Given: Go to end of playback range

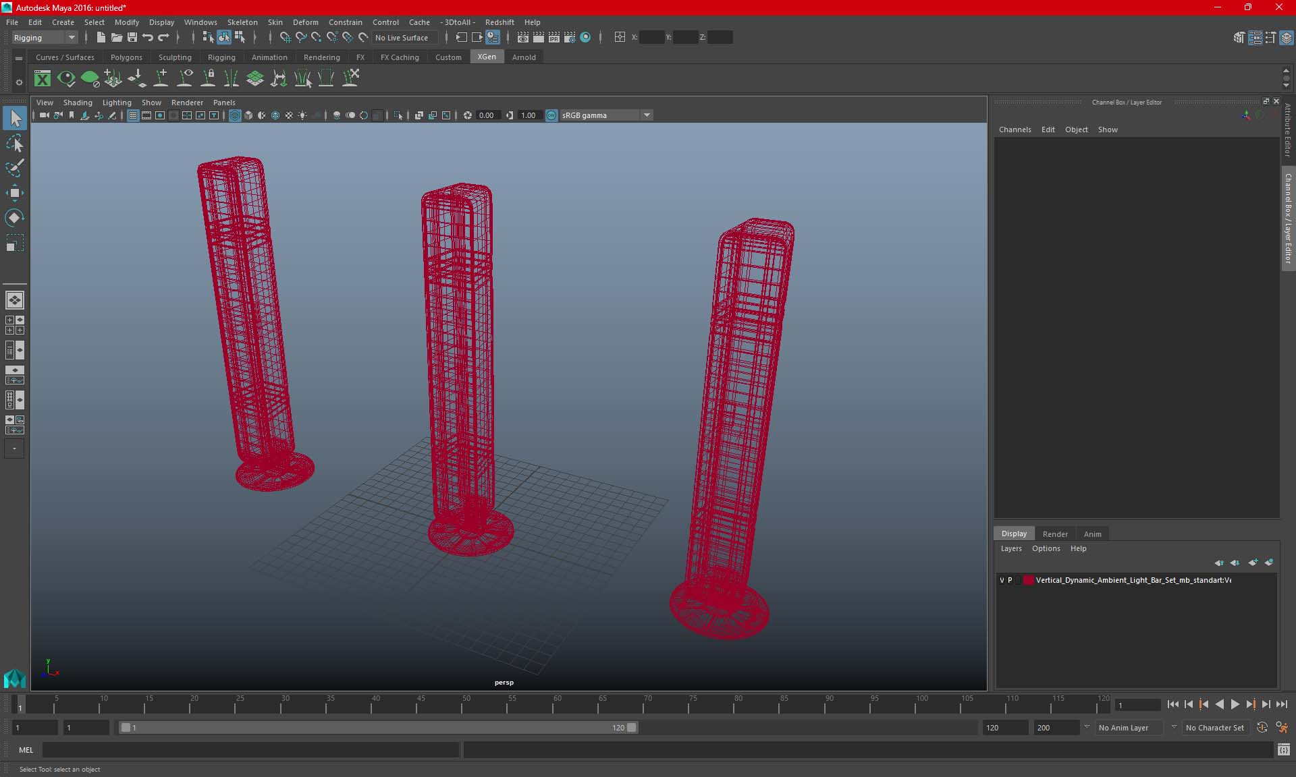Looking at the screenshot, I should pos(1281,704).
